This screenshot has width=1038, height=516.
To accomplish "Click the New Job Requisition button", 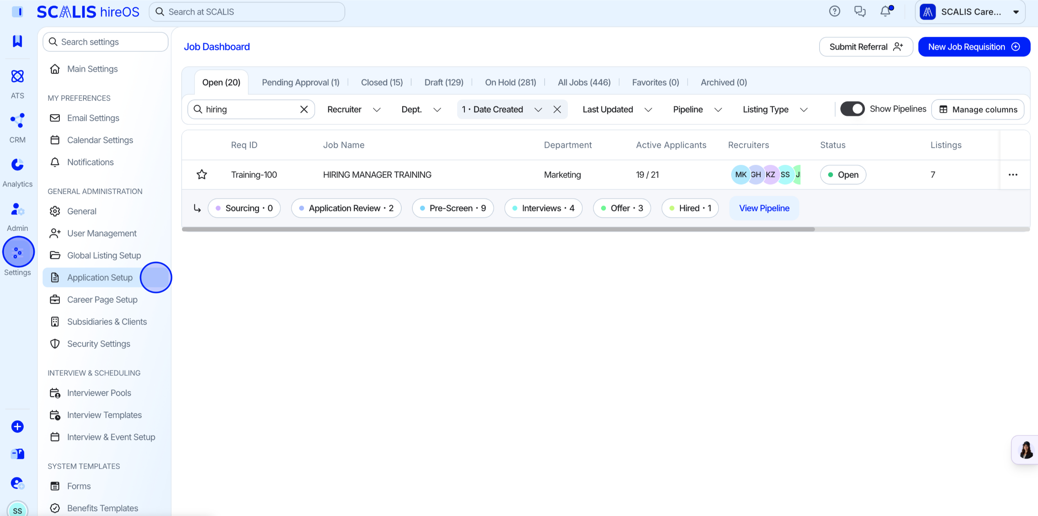I will tap(974, 47).
